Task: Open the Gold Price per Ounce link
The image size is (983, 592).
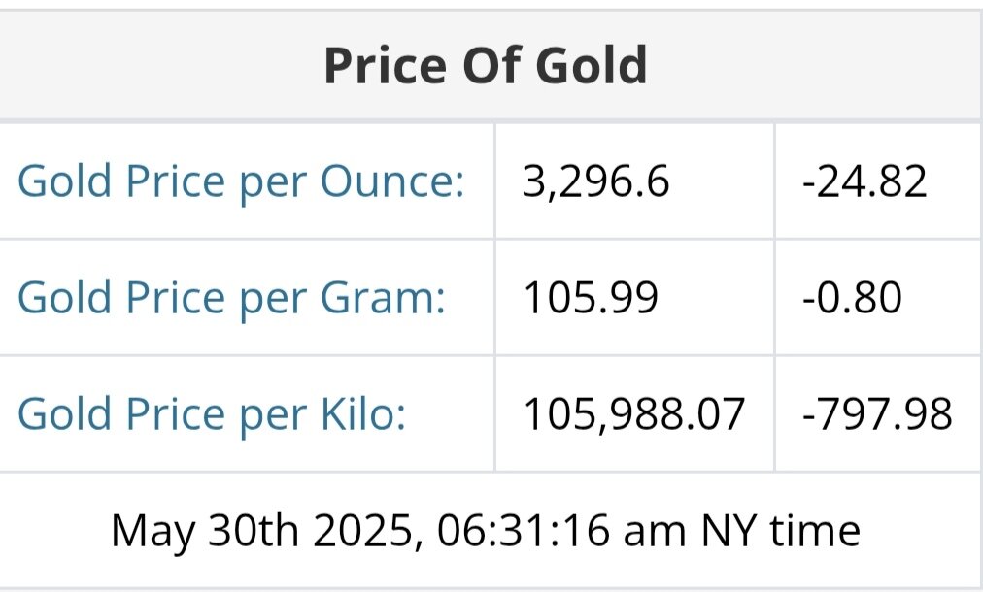Action: [241, 182]
